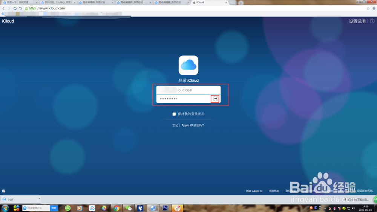Viewport: 377px width, 212px height.
Task: Open Google Chrome from taskbar
Action: (116, 208)
